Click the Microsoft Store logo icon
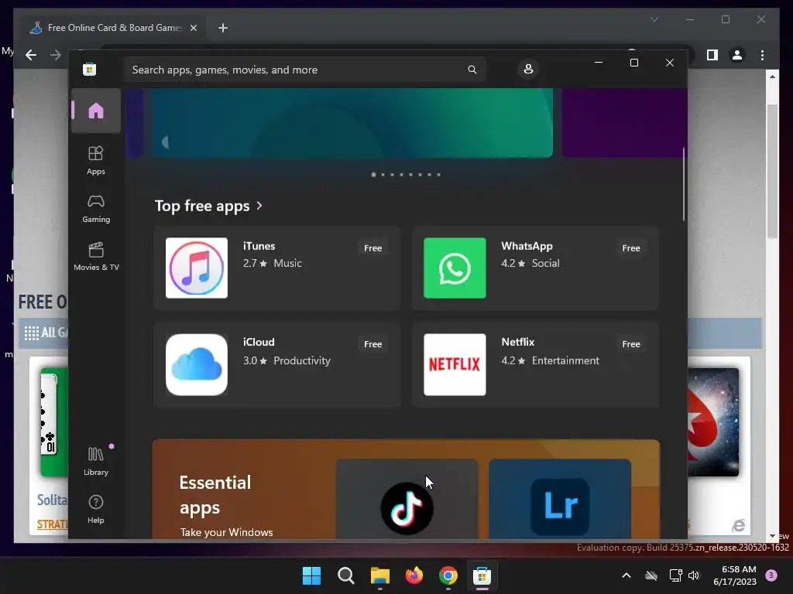 click(90, 69)
